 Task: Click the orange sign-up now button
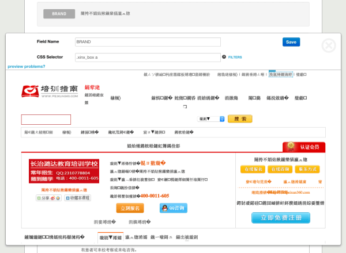pyautogui.click(x=130, y=208)
